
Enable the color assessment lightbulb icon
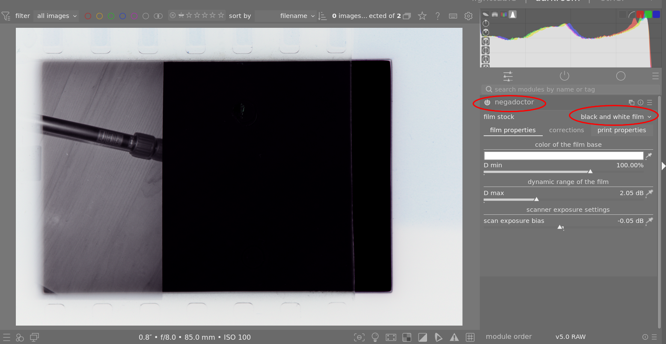375,337
